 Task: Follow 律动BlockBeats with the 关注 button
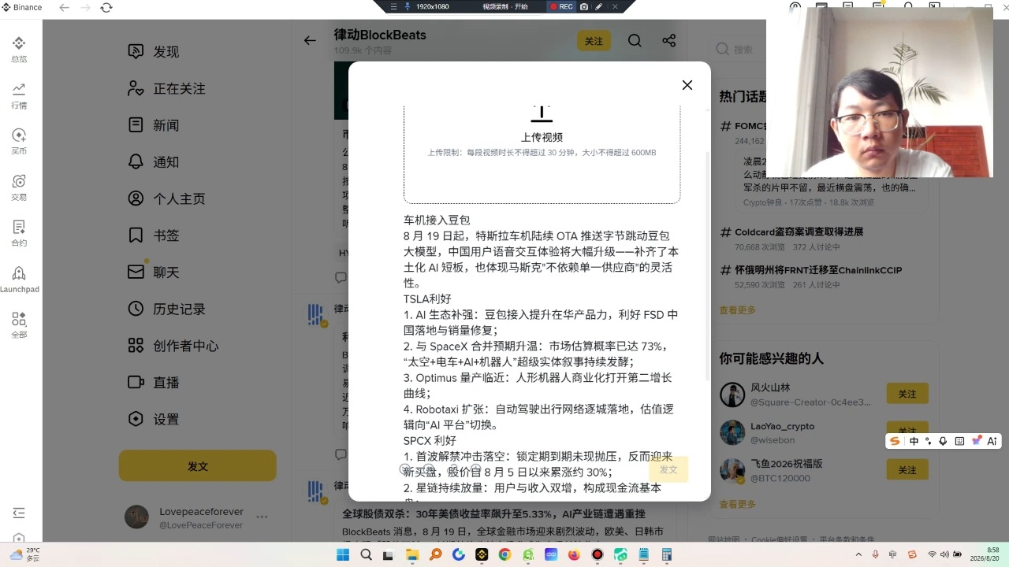point(594,41)
